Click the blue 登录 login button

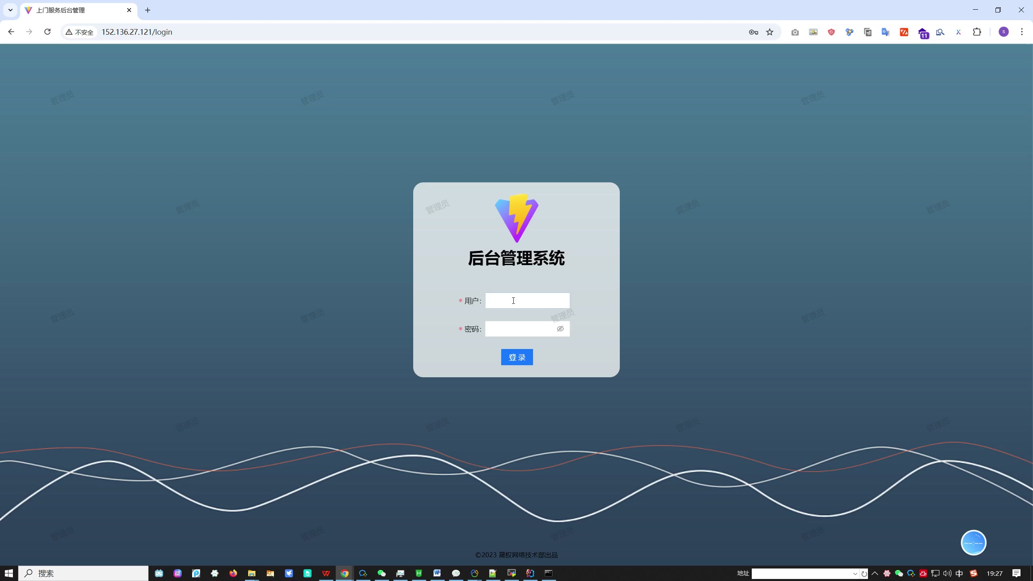[x=517, y=357]
